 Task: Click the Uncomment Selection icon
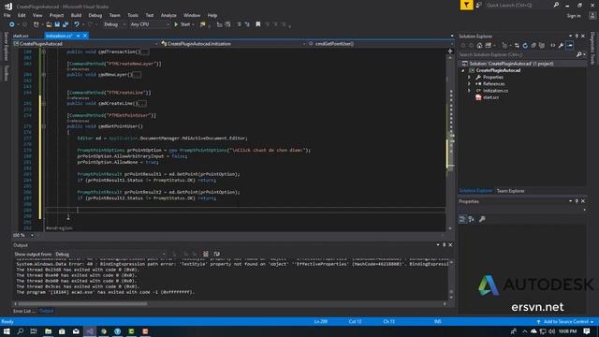pos(247,24)
